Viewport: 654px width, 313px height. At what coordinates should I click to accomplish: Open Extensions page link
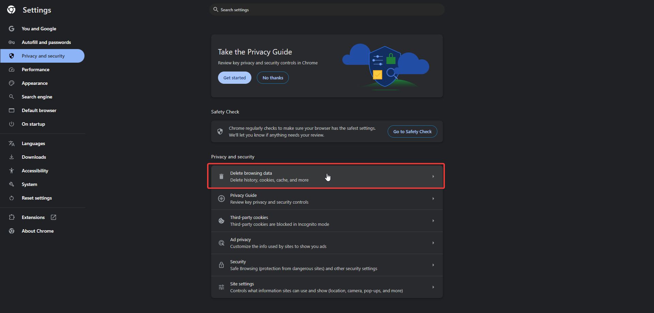click(42, 217)
